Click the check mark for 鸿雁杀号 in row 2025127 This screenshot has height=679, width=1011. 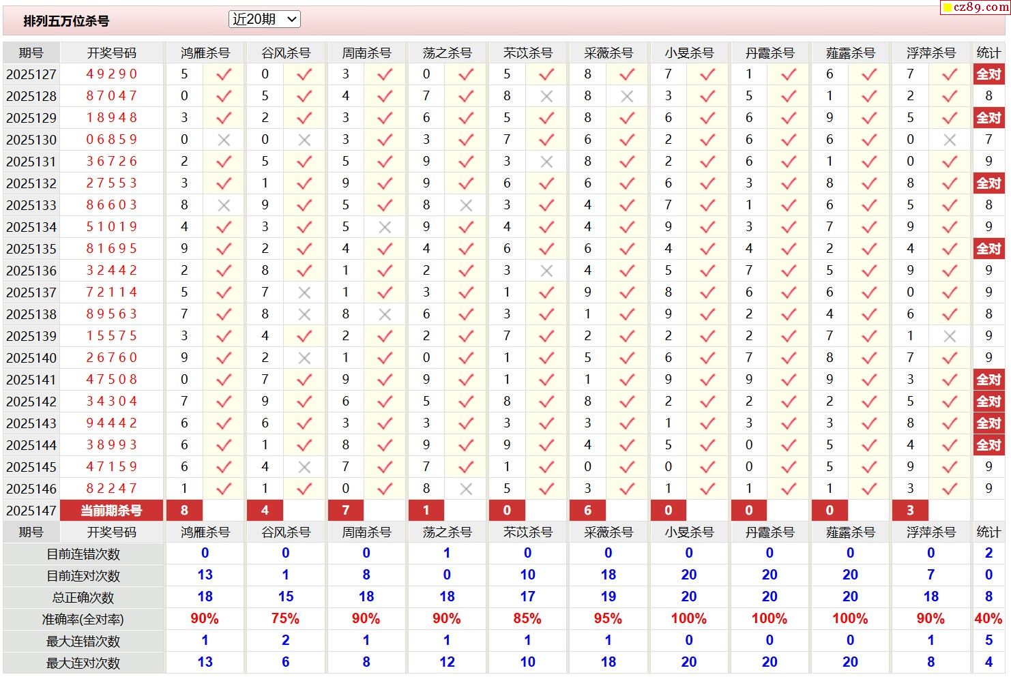(224, 74)
